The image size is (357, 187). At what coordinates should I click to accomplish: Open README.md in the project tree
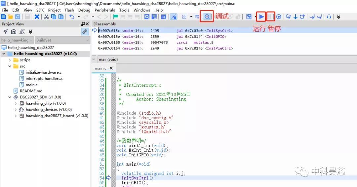tap(31, 91)
